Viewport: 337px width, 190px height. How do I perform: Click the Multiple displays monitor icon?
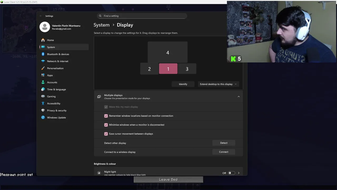99,97
